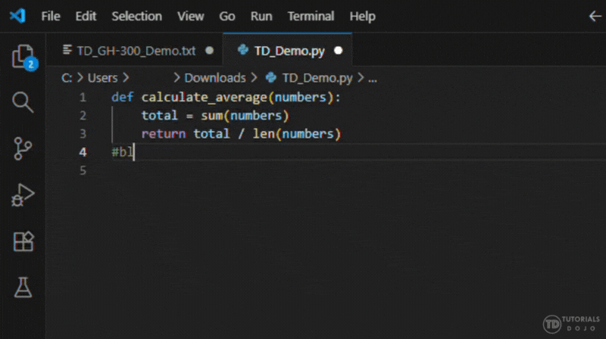Click the back navigation arrow
The width and height of the screenshot is (606, 339).
click(595, 16)
